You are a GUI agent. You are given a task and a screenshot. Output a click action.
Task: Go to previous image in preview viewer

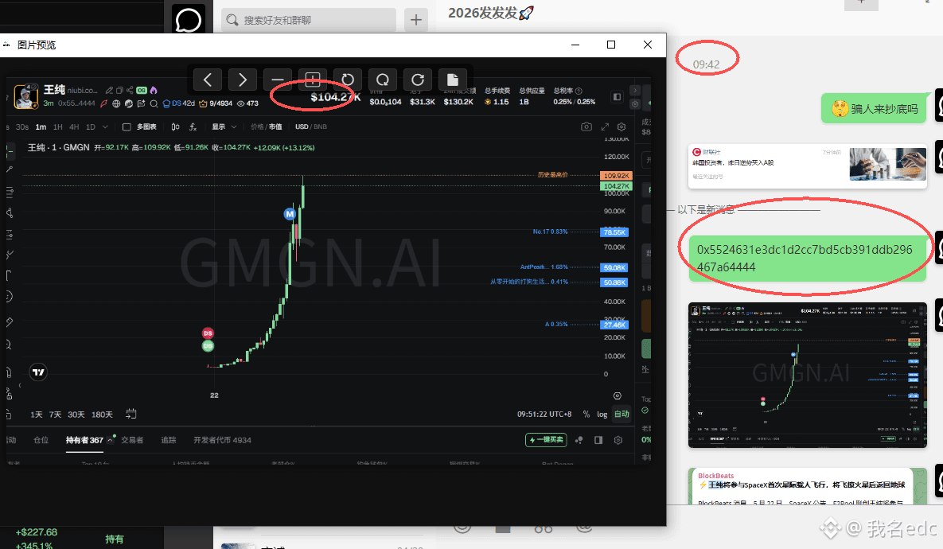(208, 80)
